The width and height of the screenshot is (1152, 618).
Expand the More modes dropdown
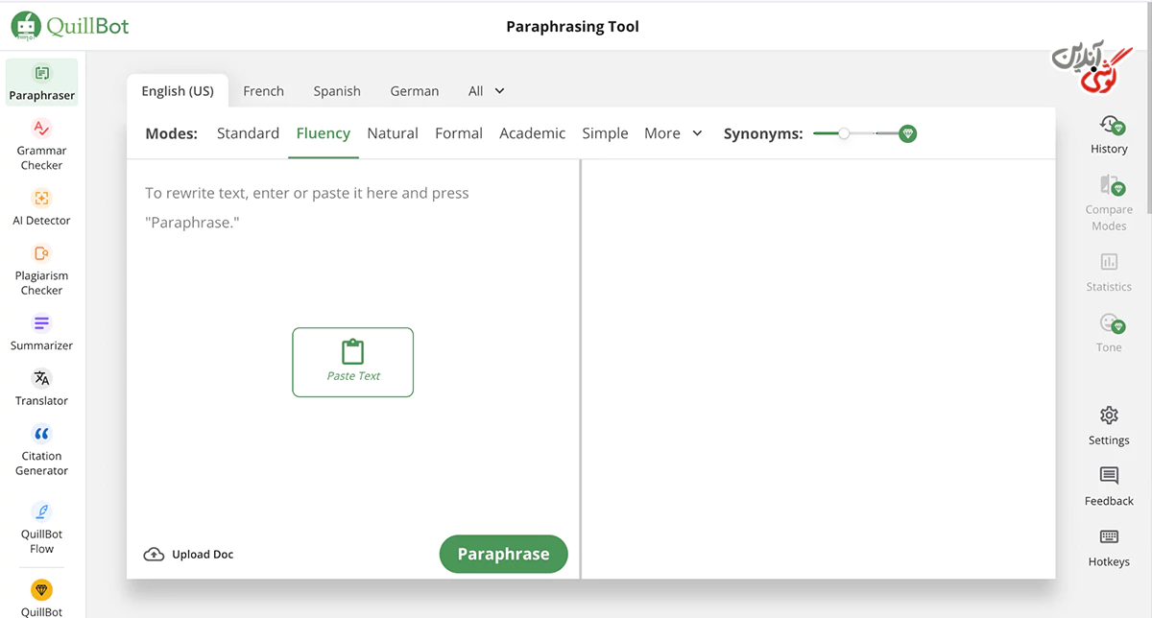click(x=674, y=133)
